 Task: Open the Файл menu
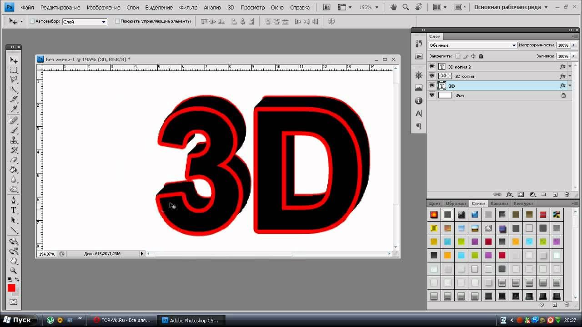click(27, 8)
